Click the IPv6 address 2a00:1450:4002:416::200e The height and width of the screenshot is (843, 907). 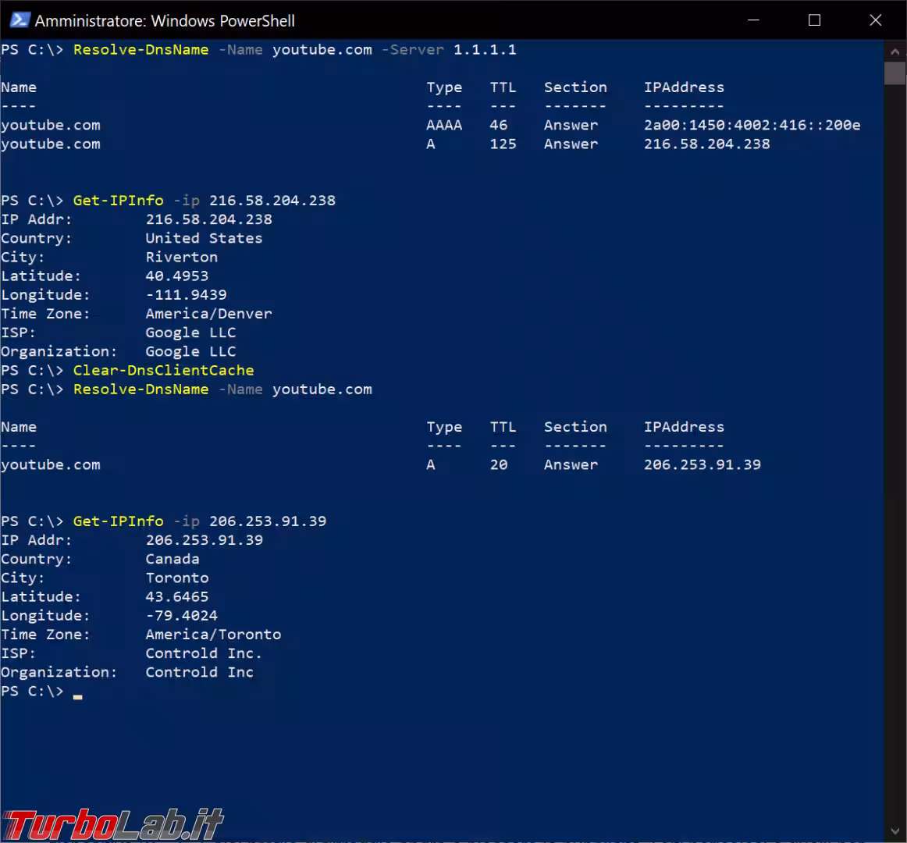[752, 125]
